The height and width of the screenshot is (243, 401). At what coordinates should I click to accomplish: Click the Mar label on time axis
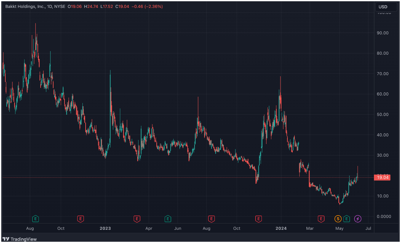[310, 228]
